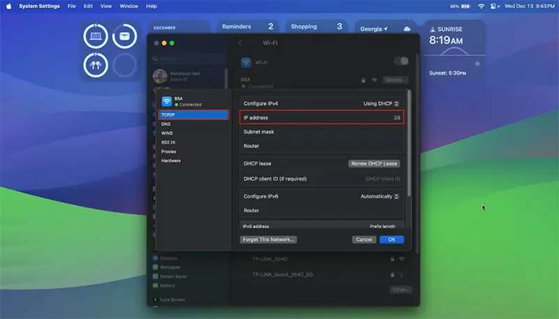
Task: Open the Mahmoud Itani Apple ID avatar
Action: tap(160, 76)
